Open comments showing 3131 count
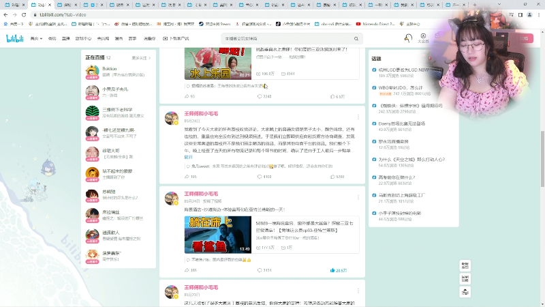545x307 pixels. 264,270
